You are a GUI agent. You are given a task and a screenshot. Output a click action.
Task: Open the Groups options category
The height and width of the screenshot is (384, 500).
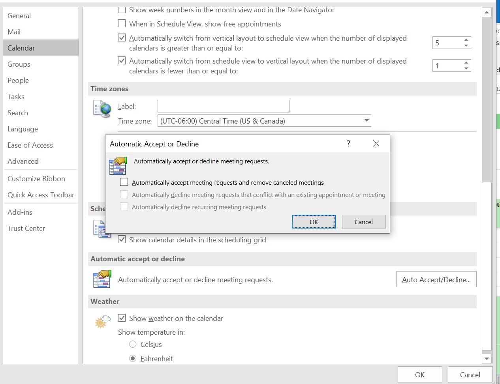(x=41, y=64)
